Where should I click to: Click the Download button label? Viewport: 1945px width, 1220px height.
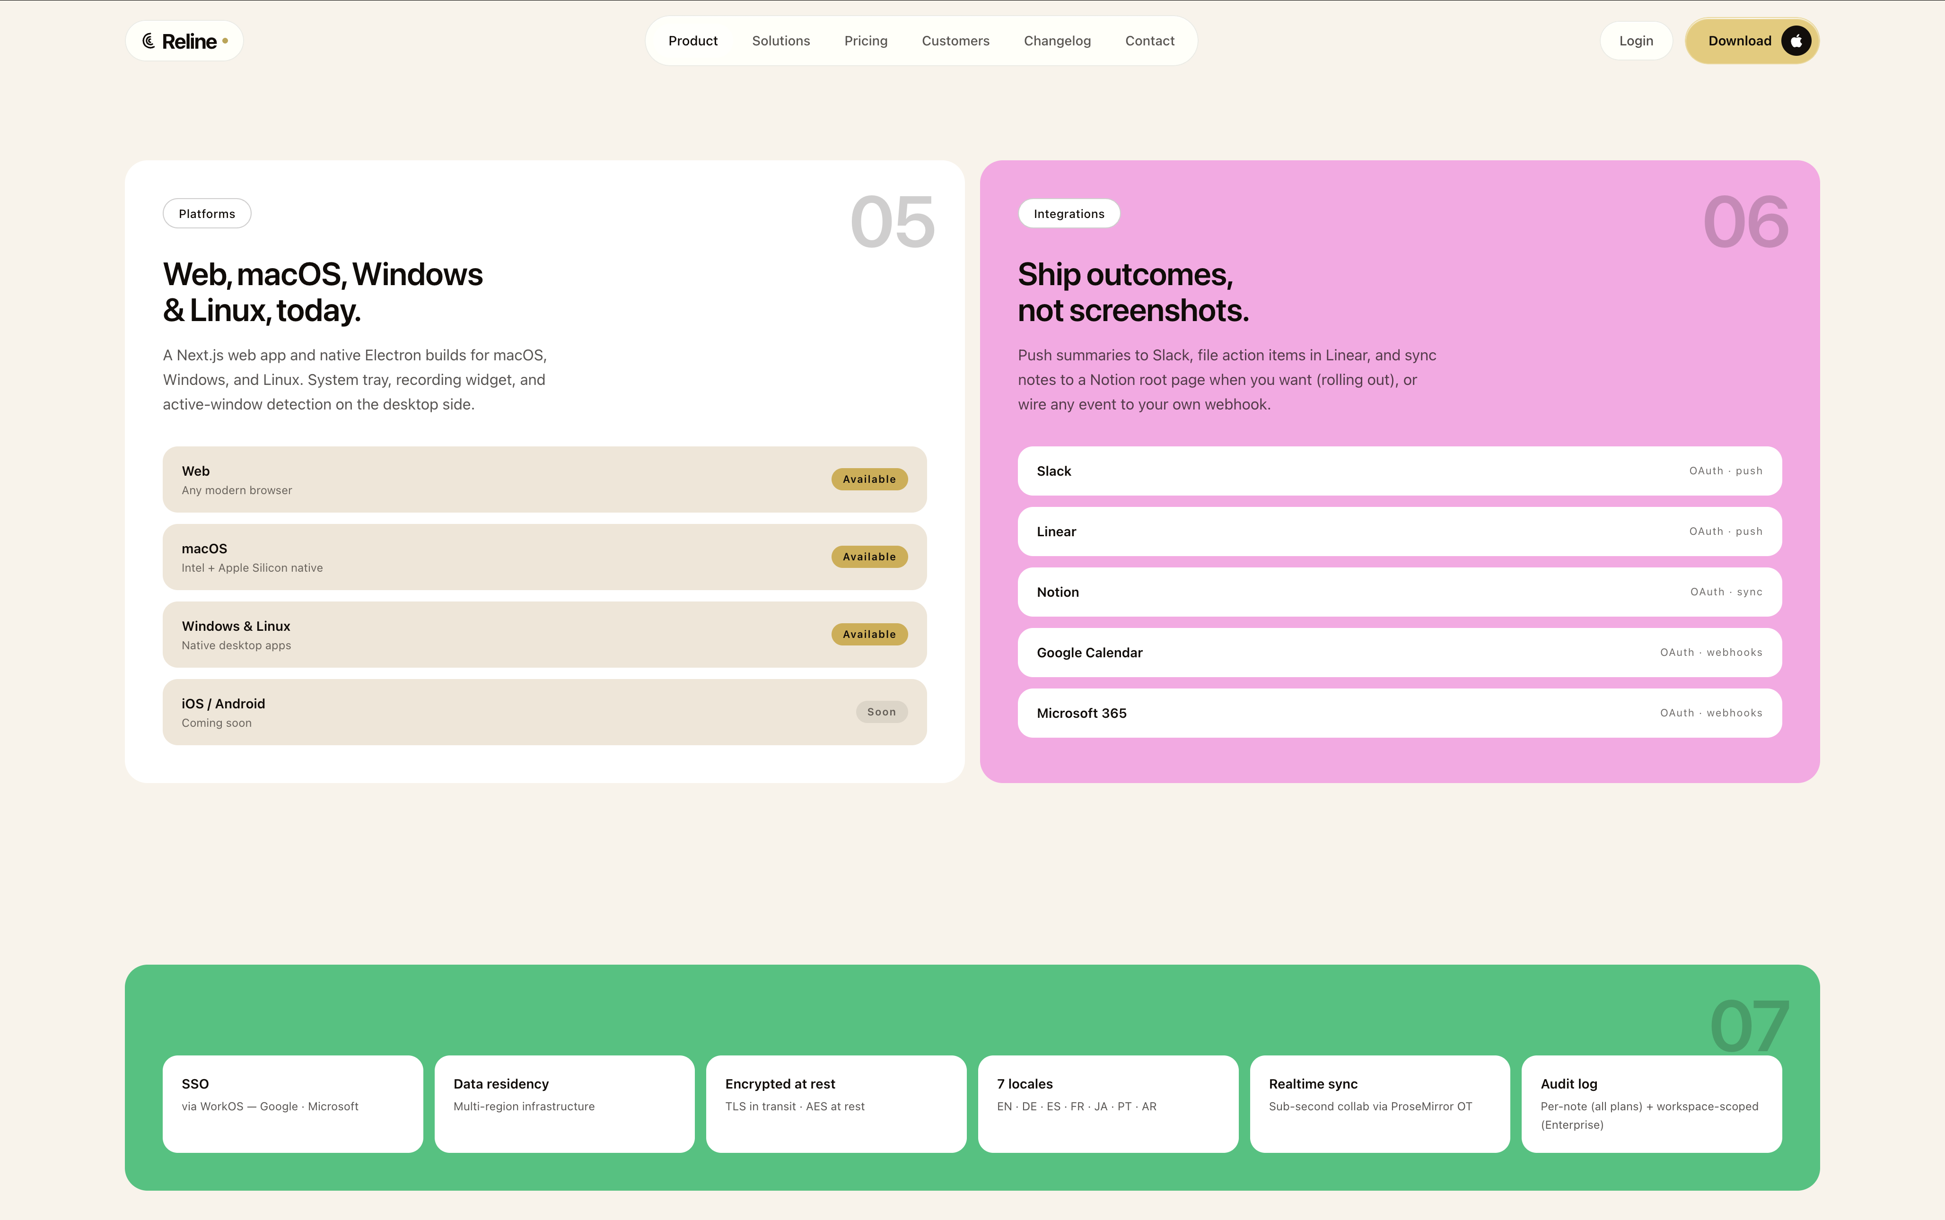[x=1739, y=41]
